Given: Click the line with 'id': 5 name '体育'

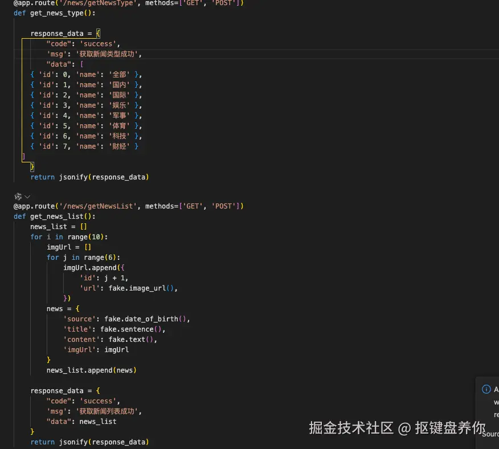Looking at the screenshot, I should pos(86,126).
